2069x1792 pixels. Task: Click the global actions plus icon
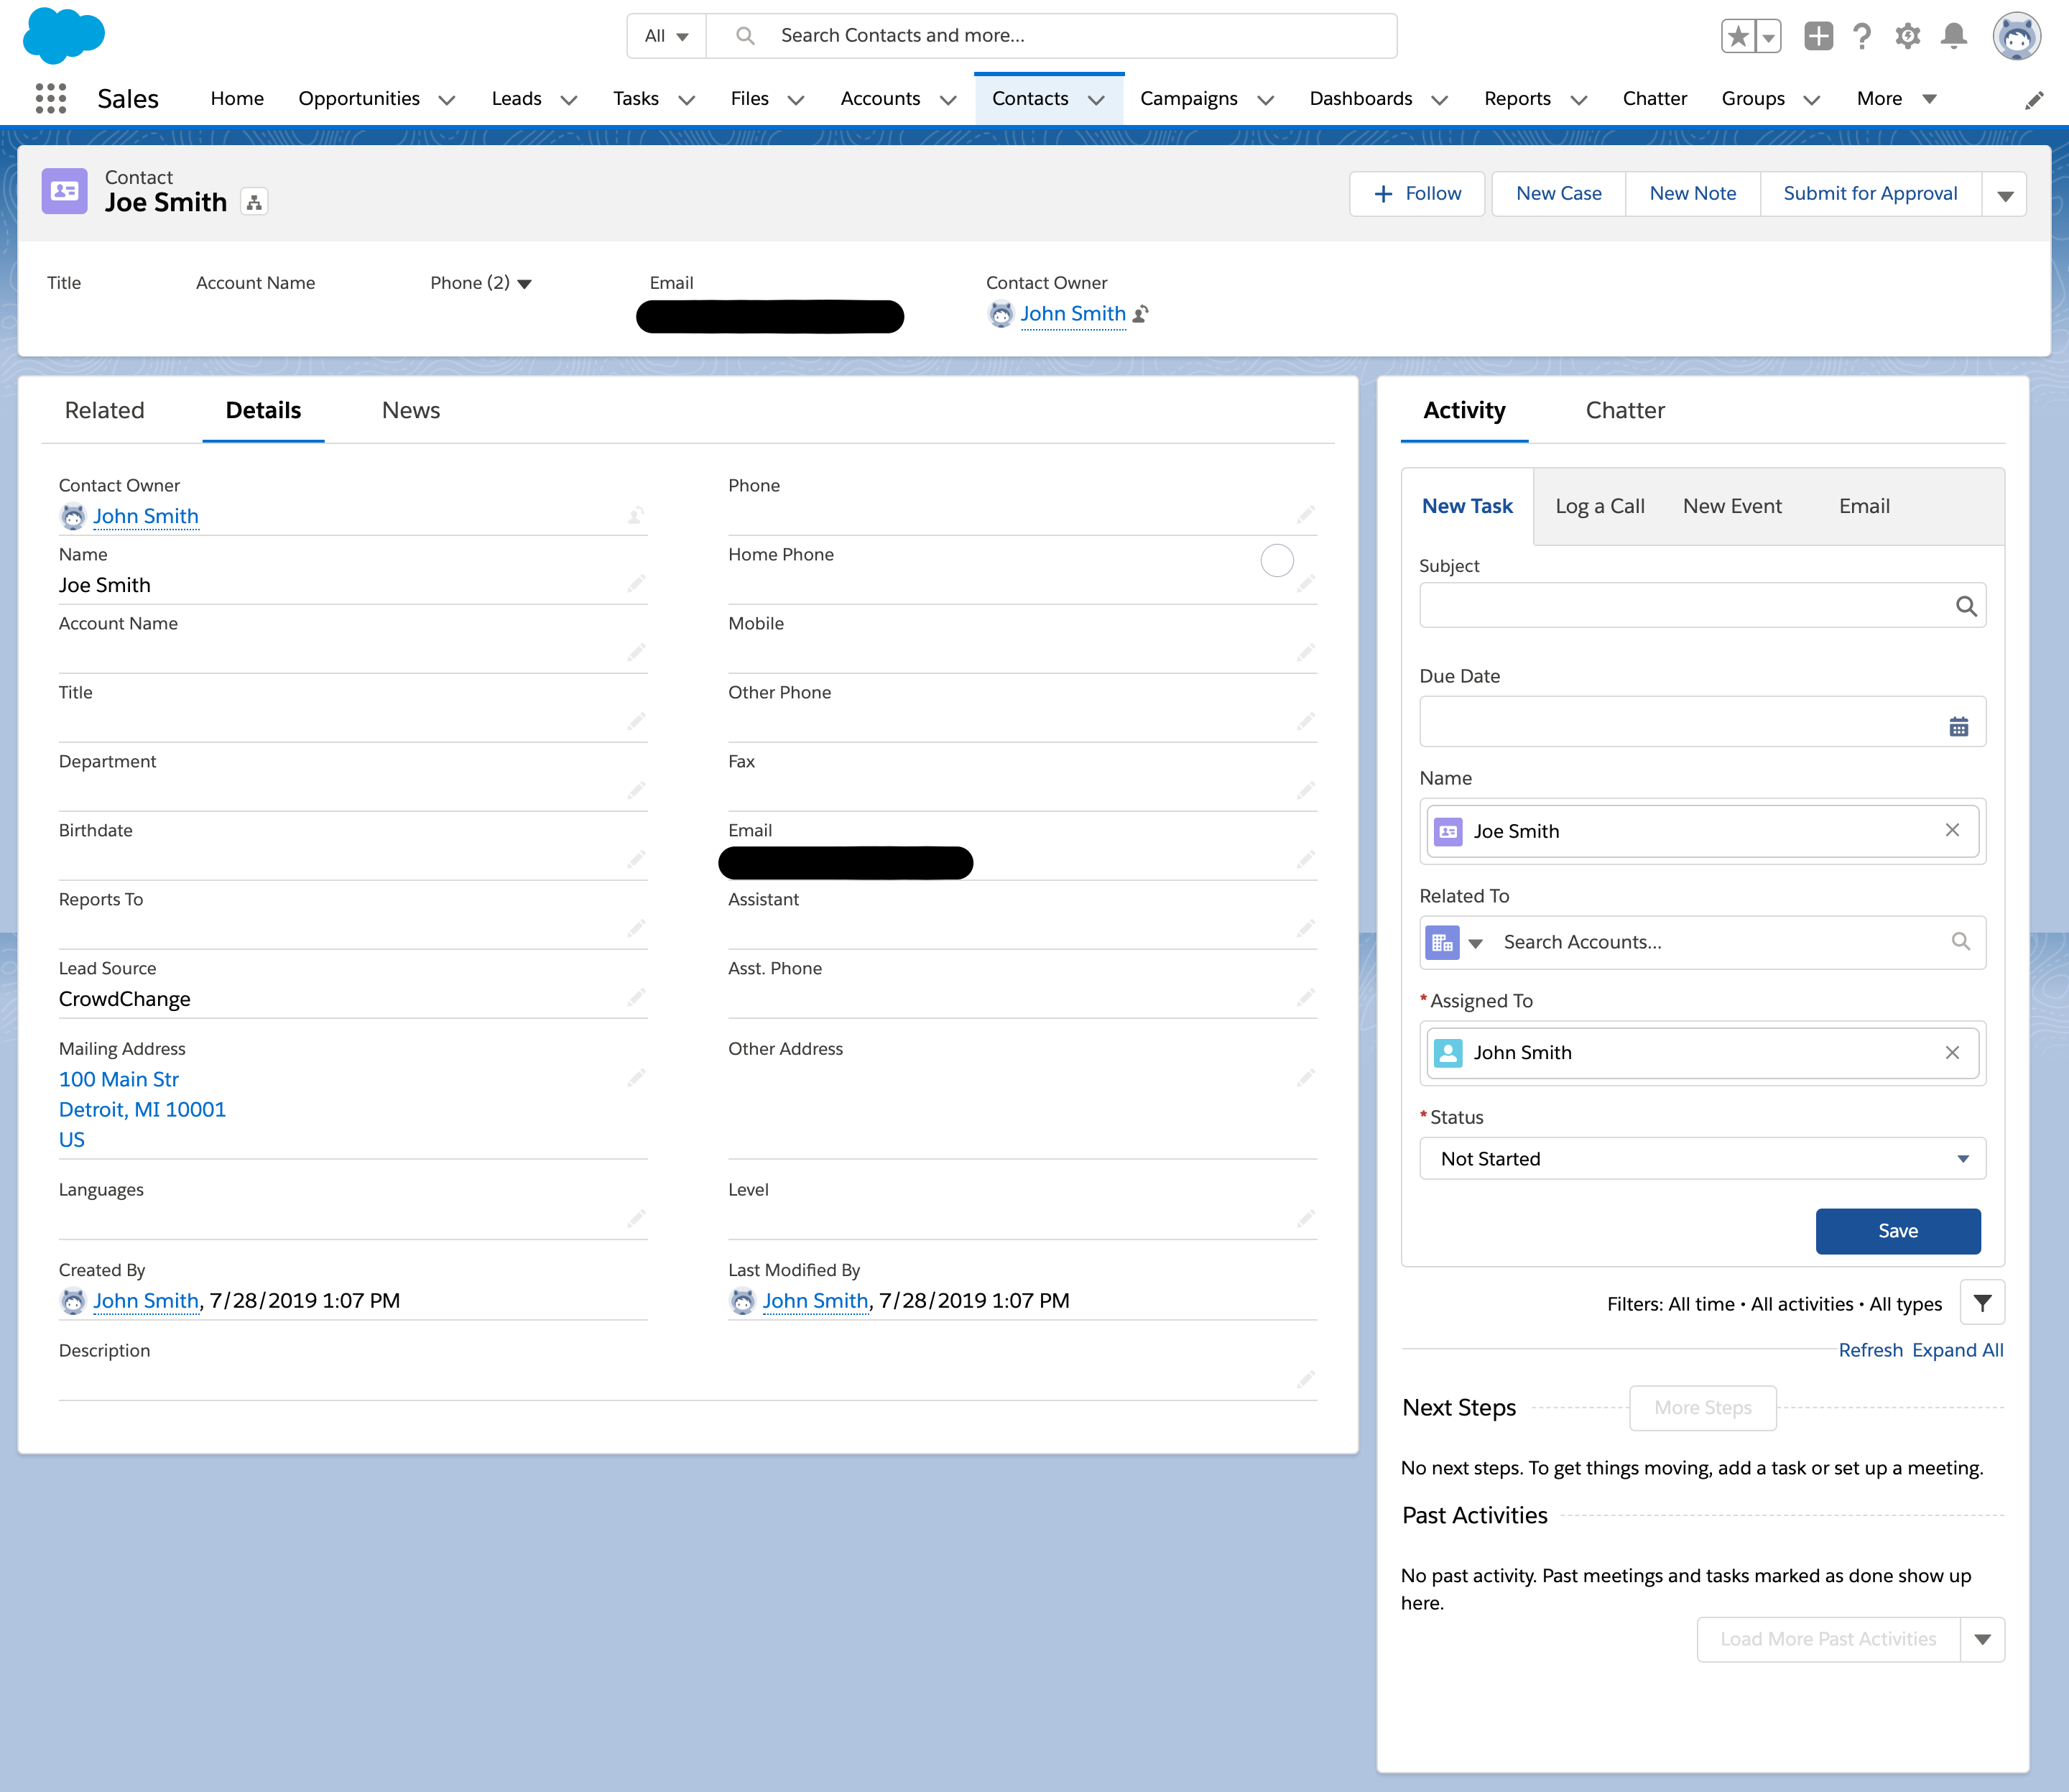pyautogui.click(x=1818, y=37)
